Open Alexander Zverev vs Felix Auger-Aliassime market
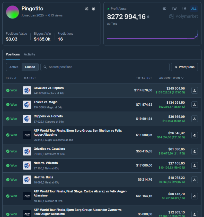Screen dimensions: 204x217 [78, 212]
